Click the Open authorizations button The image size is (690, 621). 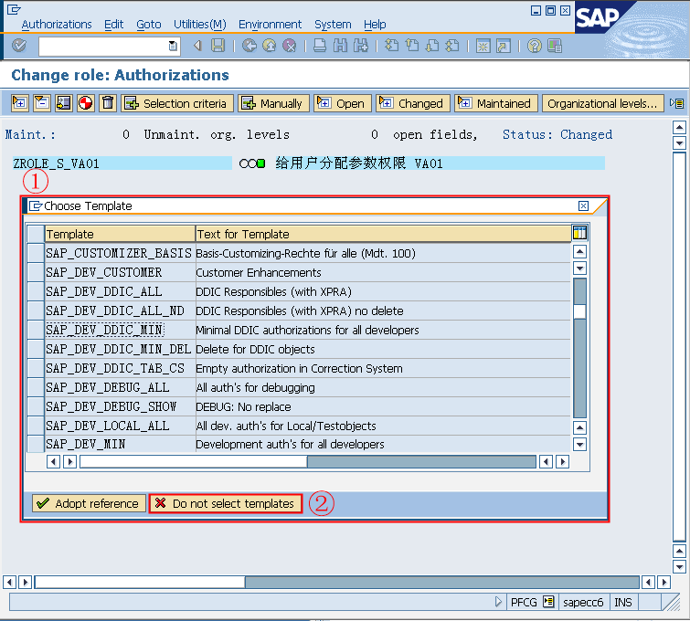(343, 103)
